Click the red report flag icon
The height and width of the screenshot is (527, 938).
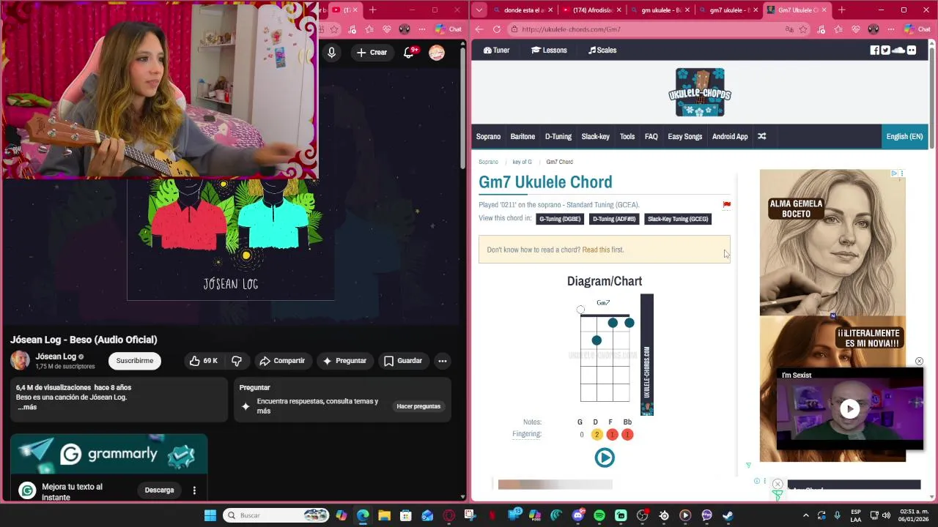point(726,205)
